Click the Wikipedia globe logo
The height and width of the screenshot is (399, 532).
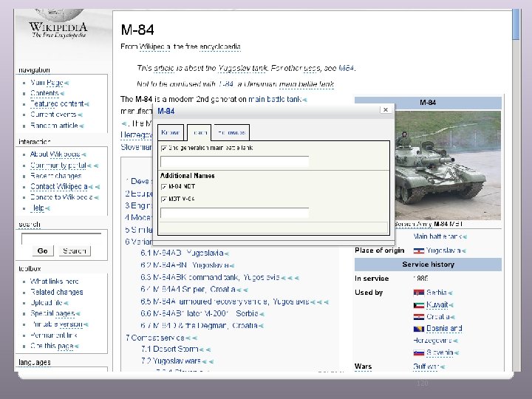pyautogui.click(x=60, y=16)
